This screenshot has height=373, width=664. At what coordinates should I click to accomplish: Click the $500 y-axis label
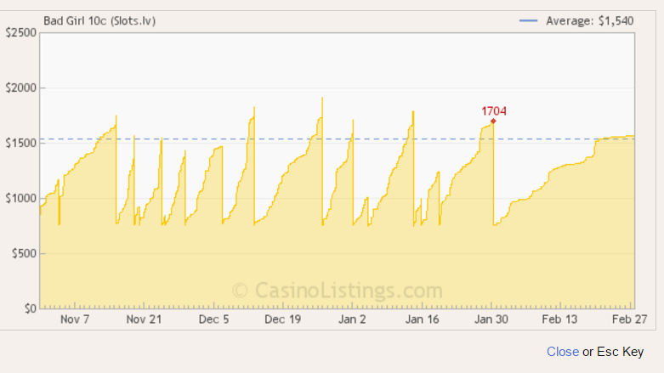[24, 253]
